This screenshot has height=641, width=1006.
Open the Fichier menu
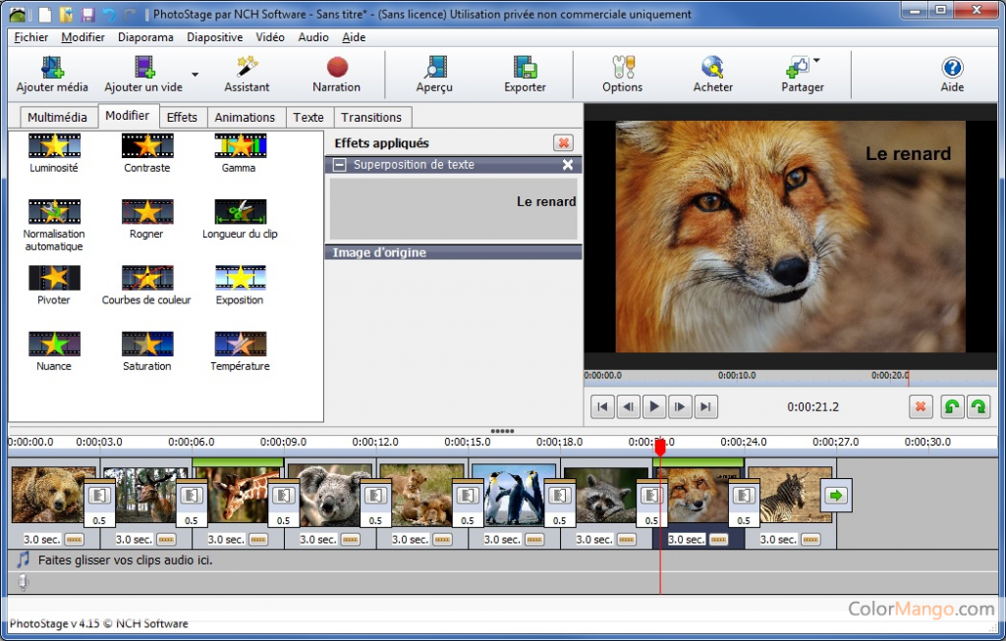coord(30,37)
